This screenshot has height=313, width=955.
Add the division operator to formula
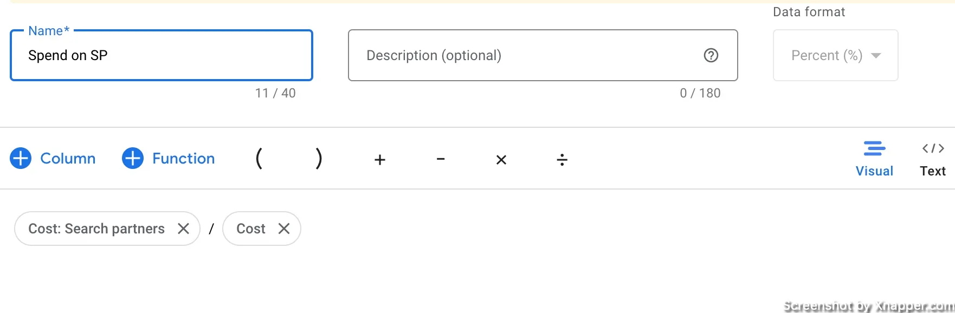562,160
